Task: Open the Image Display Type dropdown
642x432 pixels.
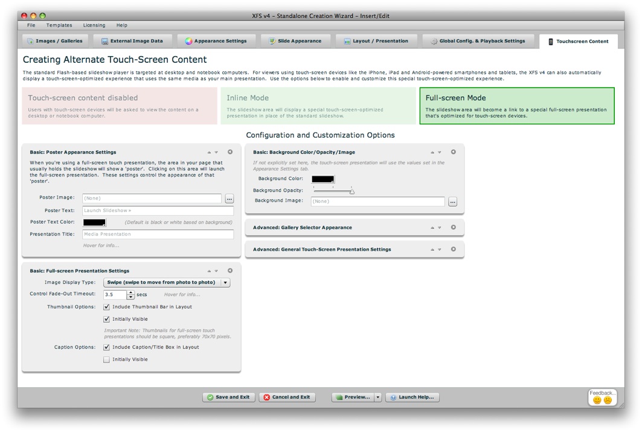Action: (167, 283)
